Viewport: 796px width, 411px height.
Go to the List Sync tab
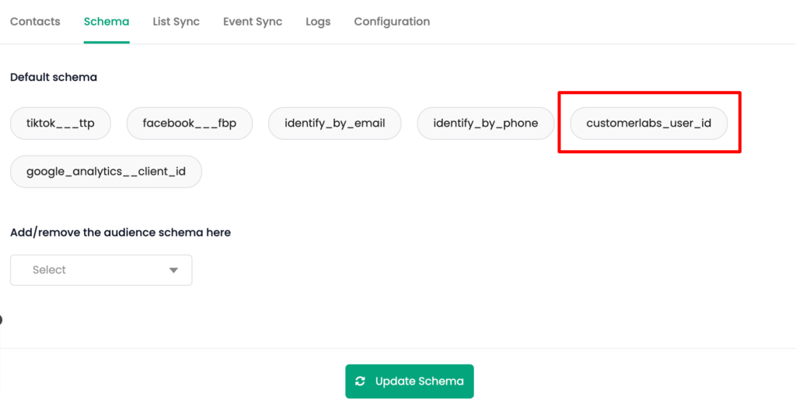point(176,22)
